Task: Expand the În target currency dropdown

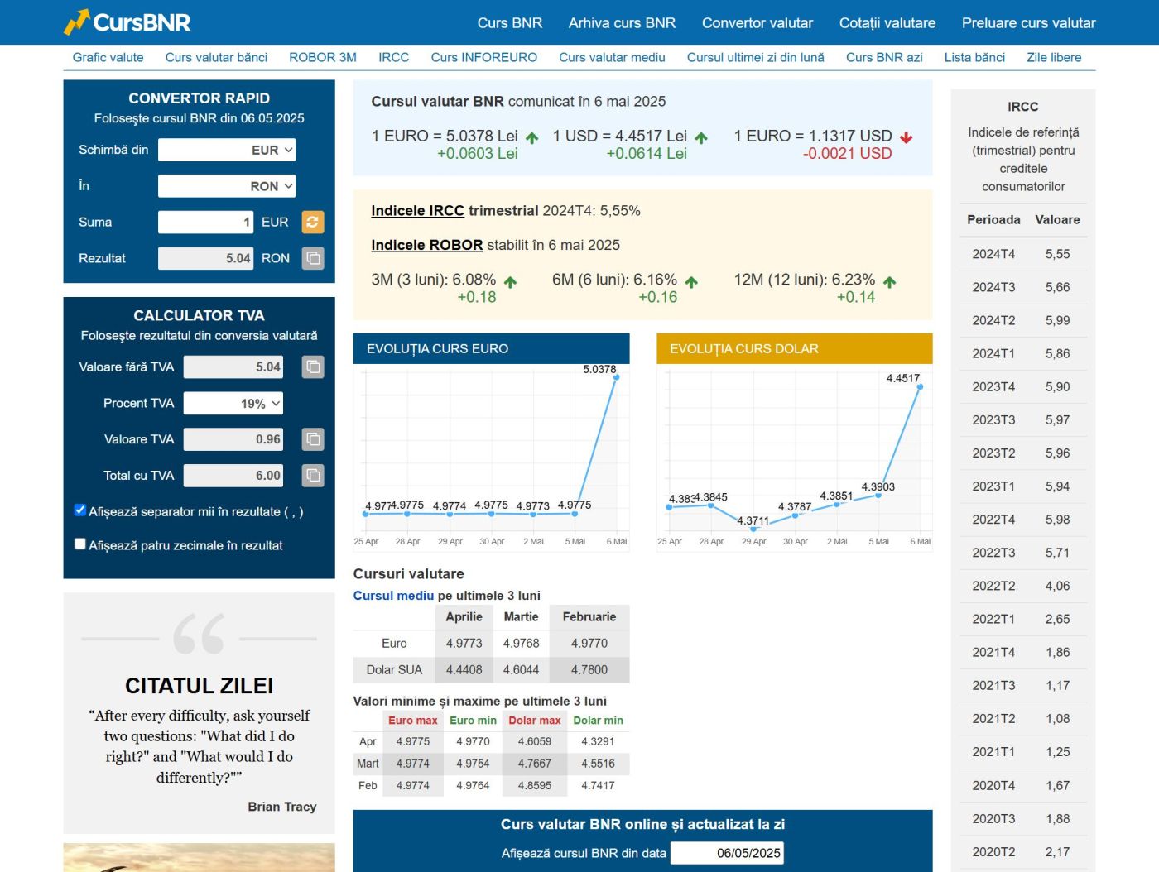Action: pyautogui.click(x=227, y=186)
